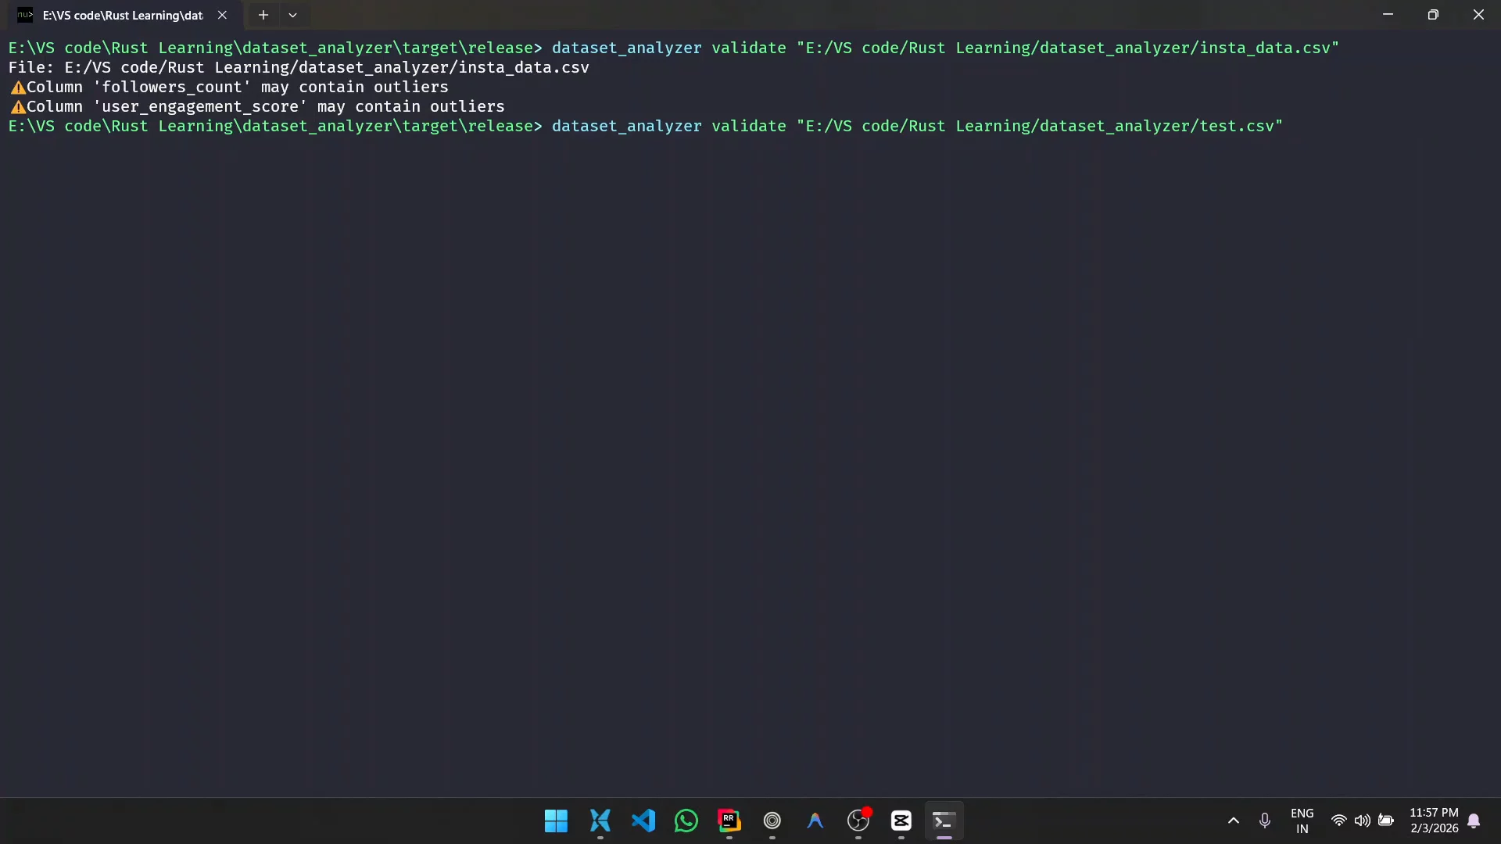
Task: Click the microphone tray icon
Action: point(1264,821)
